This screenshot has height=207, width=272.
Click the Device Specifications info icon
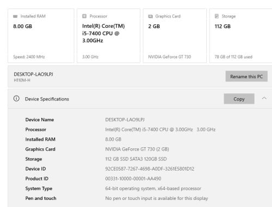[x=16, y=99]
